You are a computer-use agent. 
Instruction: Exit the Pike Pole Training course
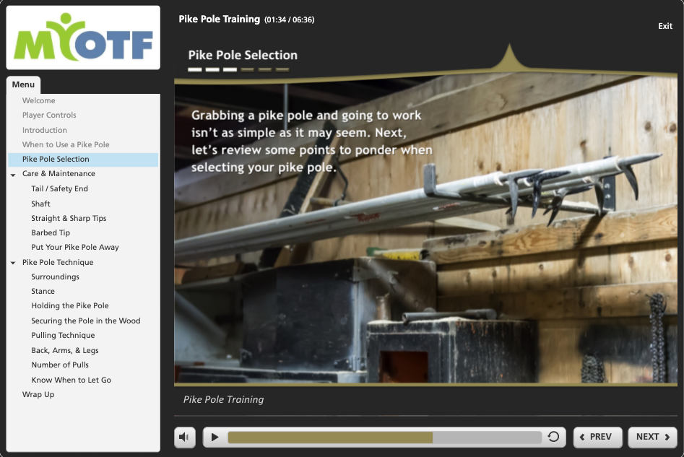(x=664, y=26)
